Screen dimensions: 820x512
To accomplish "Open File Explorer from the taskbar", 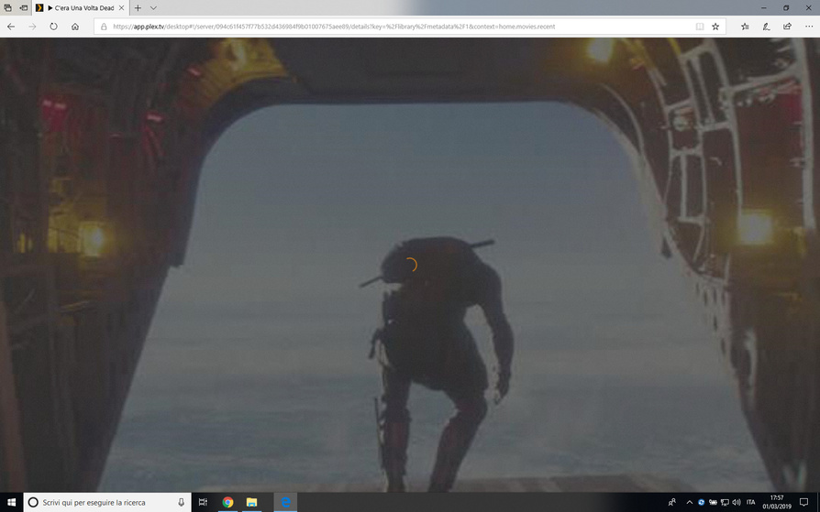I will (x=251, y=502).
